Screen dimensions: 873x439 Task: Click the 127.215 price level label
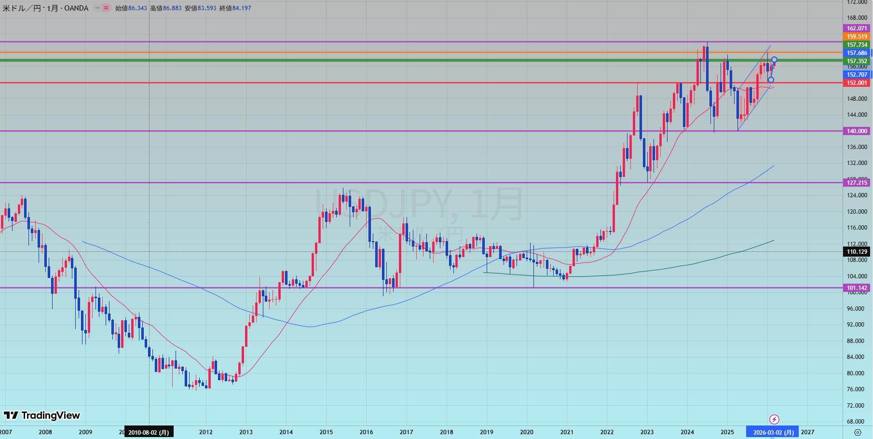pos(857,182)
